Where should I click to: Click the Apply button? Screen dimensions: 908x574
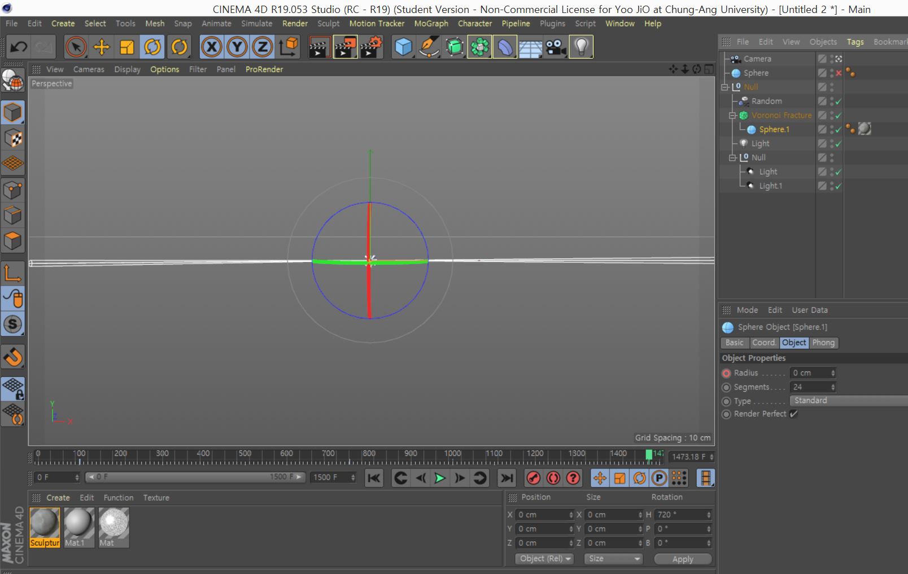(683, 559)
